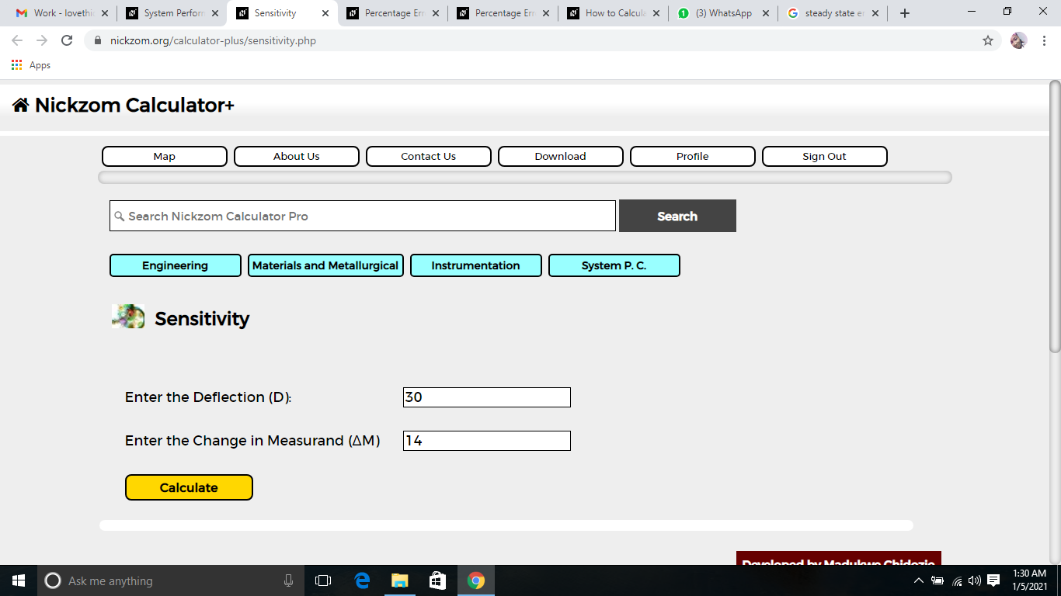The width and height of the screenshot is (1061, 596).
Task: Open Microsoft Edge from taskbar
Action: tap(362, 580)
